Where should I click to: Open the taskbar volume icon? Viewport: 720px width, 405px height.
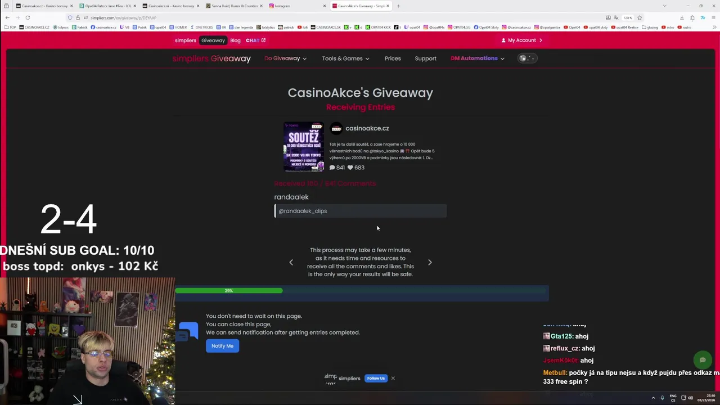[691, 398]
